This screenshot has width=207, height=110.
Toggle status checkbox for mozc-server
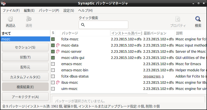tap(53, 51)
